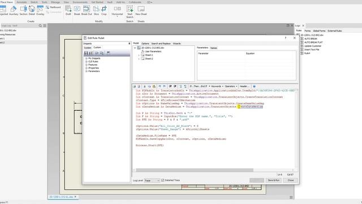The image size is (362, 204).
Task: Click the redo icon in editor toolbar
Action: coord(165,86)
